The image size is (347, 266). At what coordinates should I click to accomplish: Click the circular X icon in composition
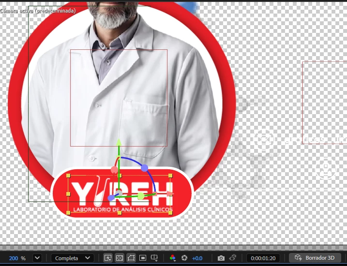point(264,139)
